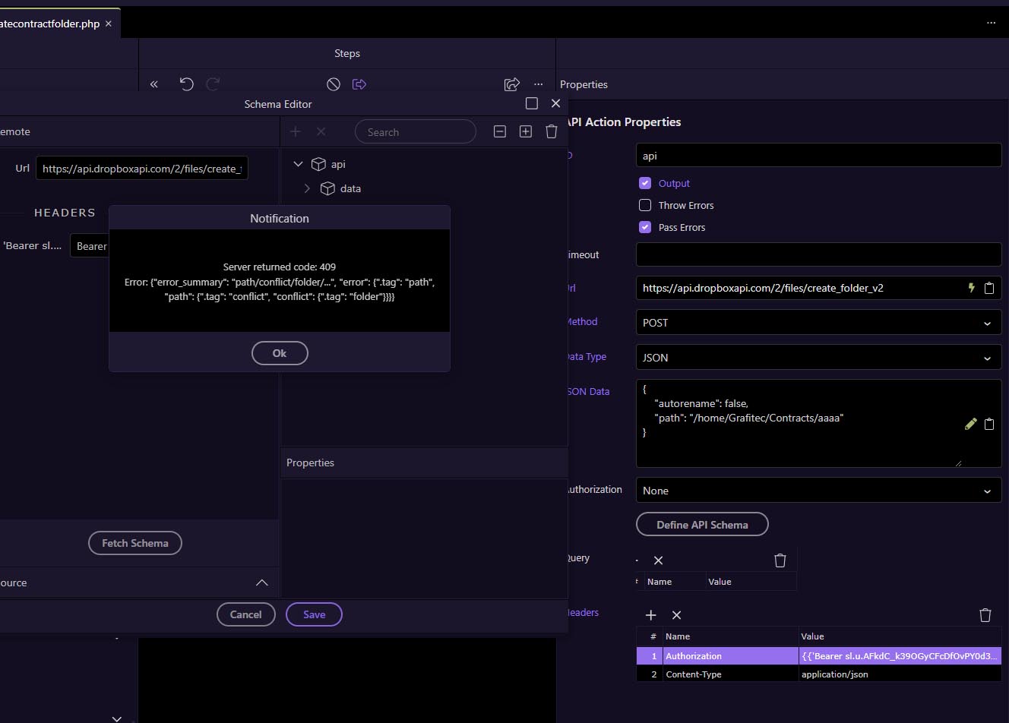Redo step in Steps toolbar
The width and height of the screenshot is (1009, 723).
214,84
